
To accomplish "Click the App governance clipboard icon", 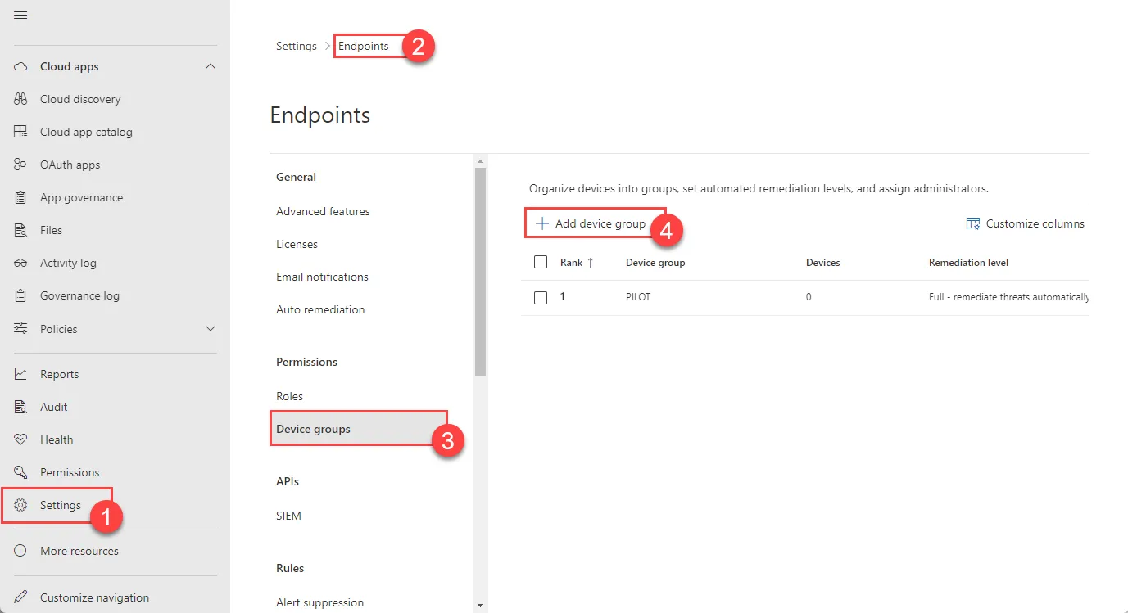I will point(20,197).
